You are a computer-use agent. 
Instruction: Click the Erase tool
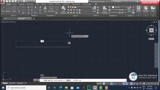click(40, 7)
